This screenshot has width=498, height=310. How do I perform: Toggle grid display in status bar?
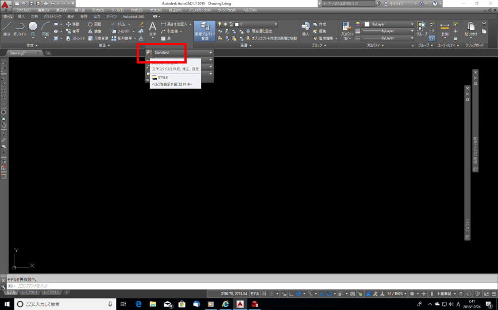[264, 294]
